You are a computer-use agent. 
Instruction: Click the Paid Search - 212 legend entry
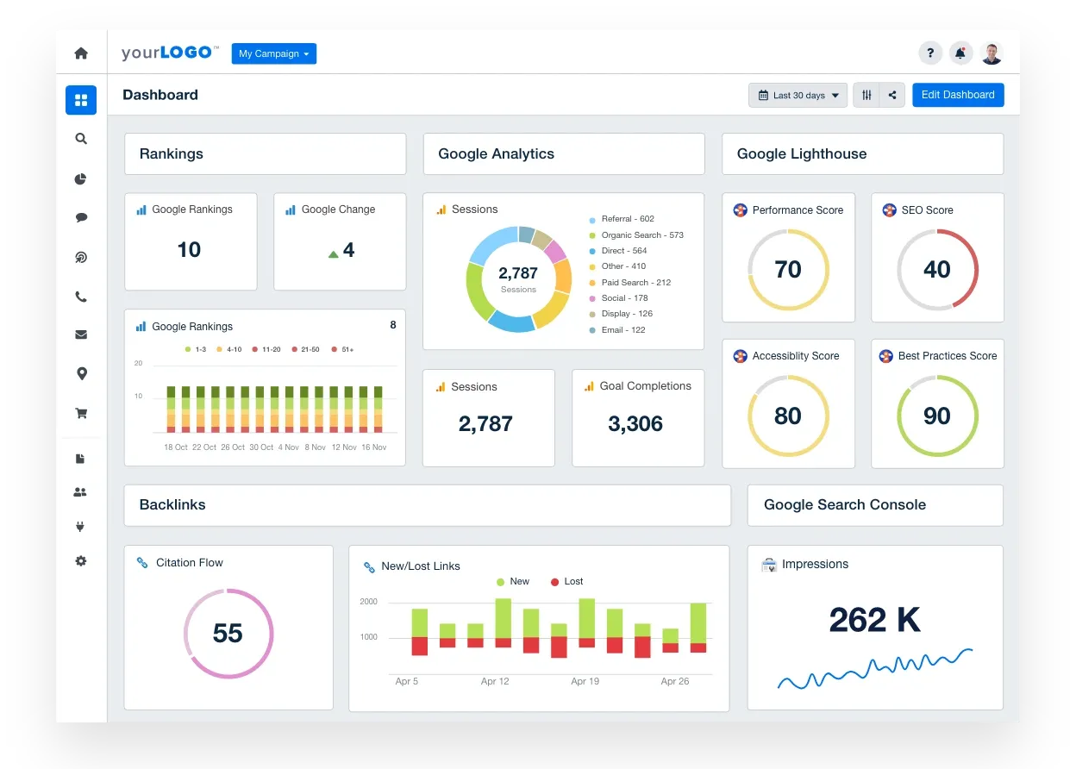630,283
